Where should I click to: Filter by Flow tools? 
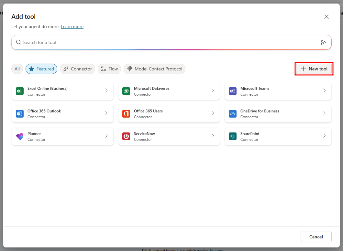click(109, 69)
